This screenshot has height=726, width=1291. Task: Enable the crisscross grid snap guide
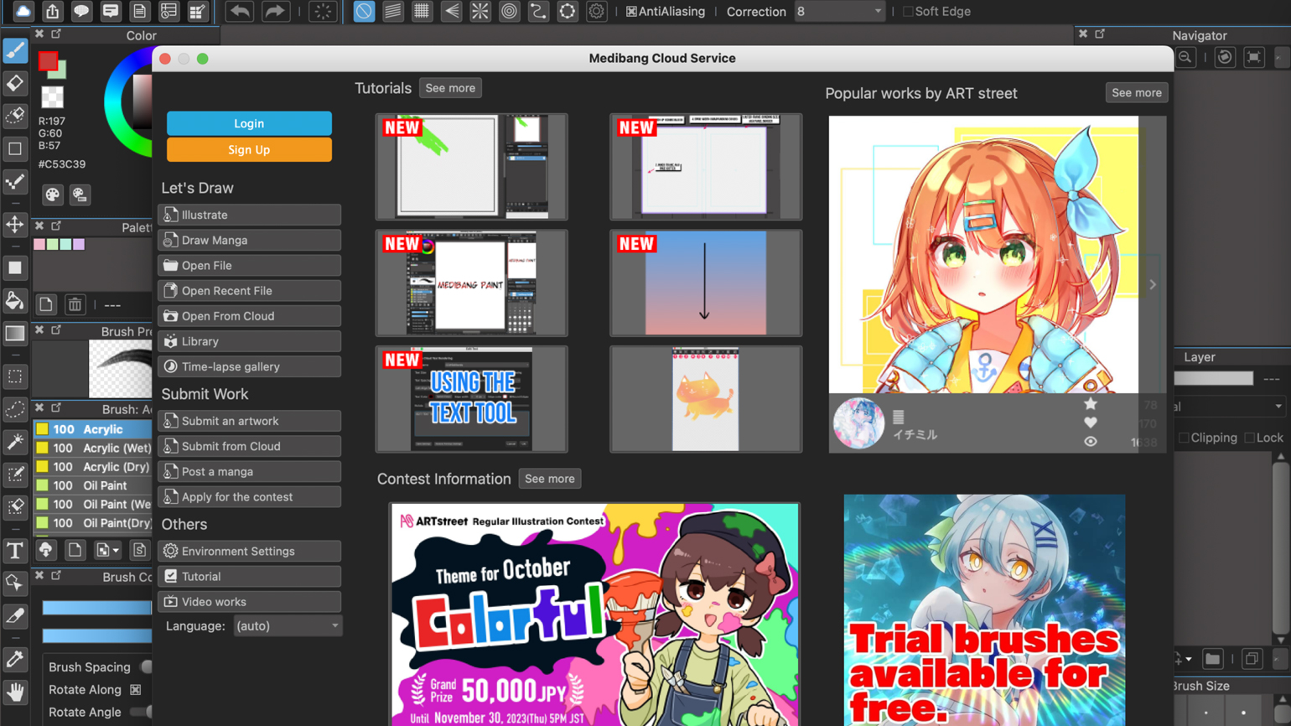point(422,12)
